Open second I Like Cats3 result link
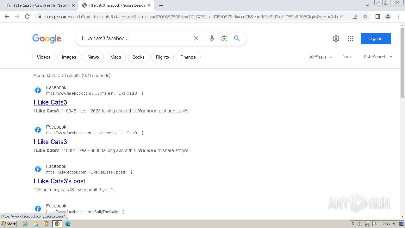 (50, 142)
